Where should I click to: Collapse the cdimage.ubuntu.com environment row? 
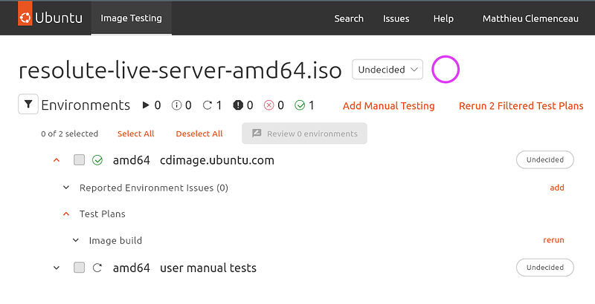(57, 160)
